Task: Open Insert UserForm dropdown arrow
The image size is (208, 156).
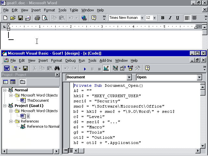Action: pyautogui.click(x=19, y=69)
